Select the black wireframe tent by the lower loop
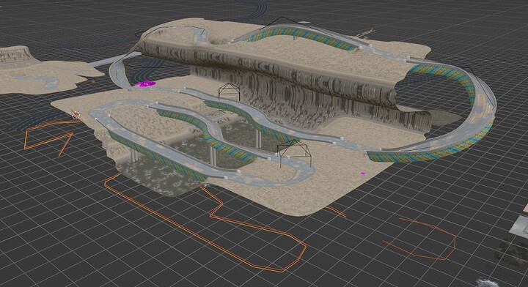Screen dimensions: 528x287 pyautogui.click(x=294, y=153)
